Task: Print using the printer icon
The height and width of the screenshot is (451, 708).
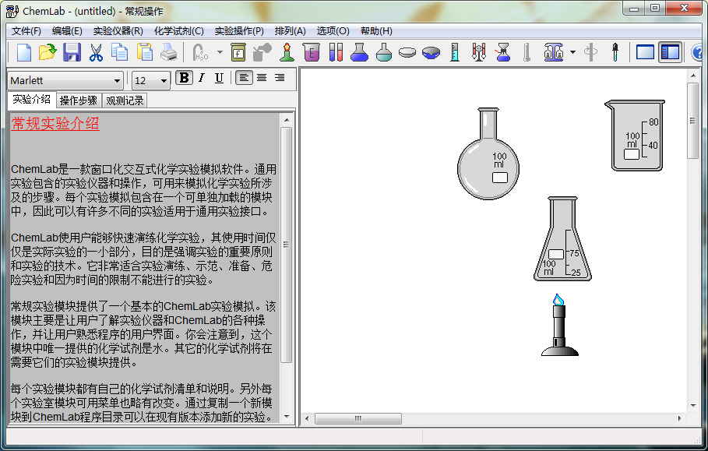Action: 169,52
